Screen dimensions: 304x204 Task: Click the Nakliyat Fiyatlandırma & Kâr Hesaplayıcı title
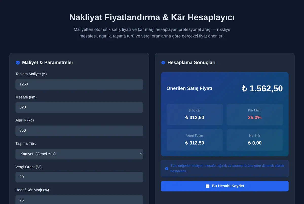(x=152, y=17)
